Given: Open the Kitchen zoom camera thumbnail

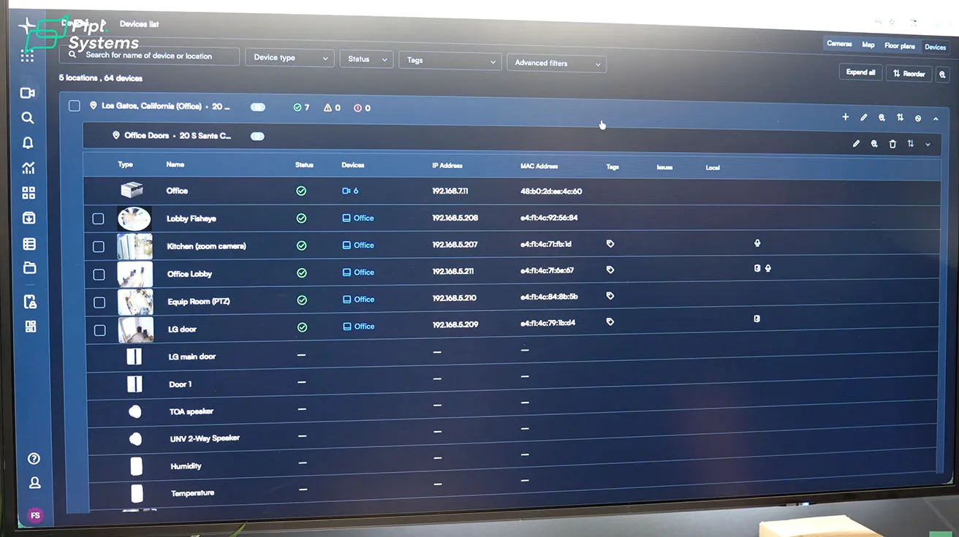Looking at the screenshot, I should pyautogui.click(x=134, y=246).
